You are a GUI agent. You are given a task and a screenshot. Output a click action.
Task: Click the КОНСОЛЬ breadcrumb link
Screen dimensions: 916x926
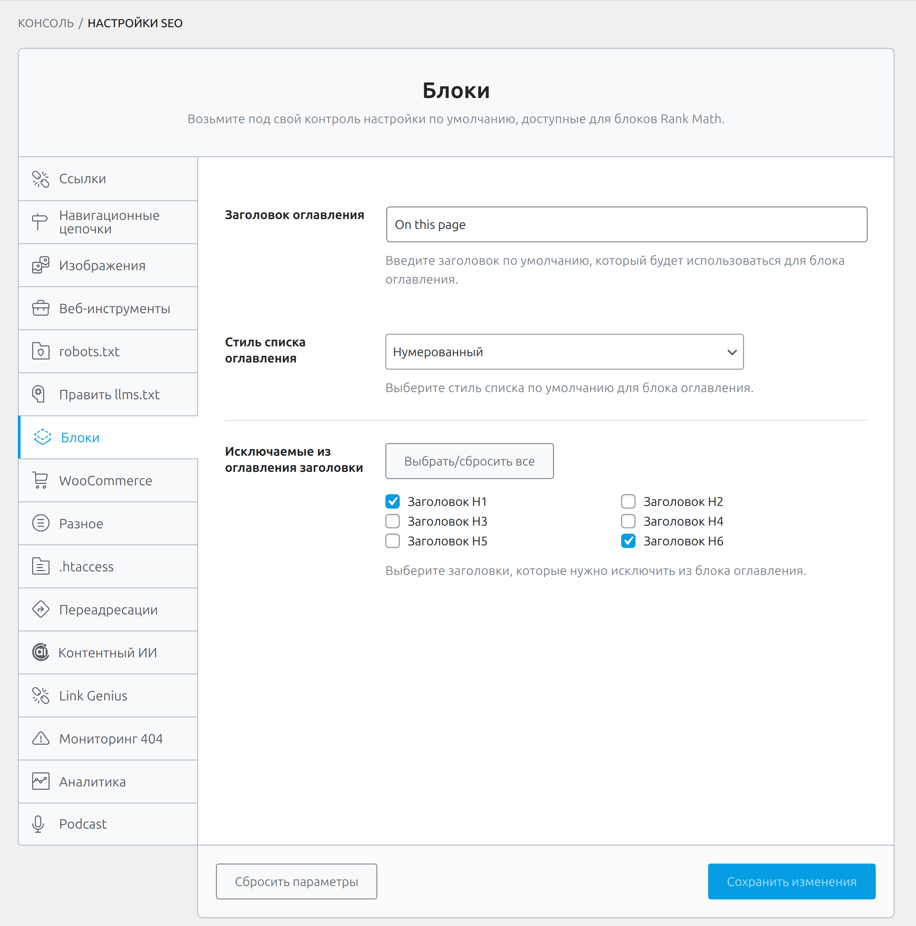[x=46, y=23]
